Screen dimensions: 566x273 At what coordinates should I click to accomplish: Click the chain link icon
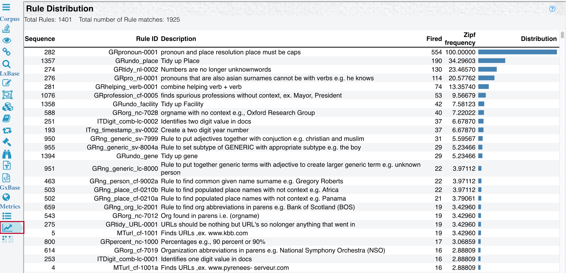7,52
